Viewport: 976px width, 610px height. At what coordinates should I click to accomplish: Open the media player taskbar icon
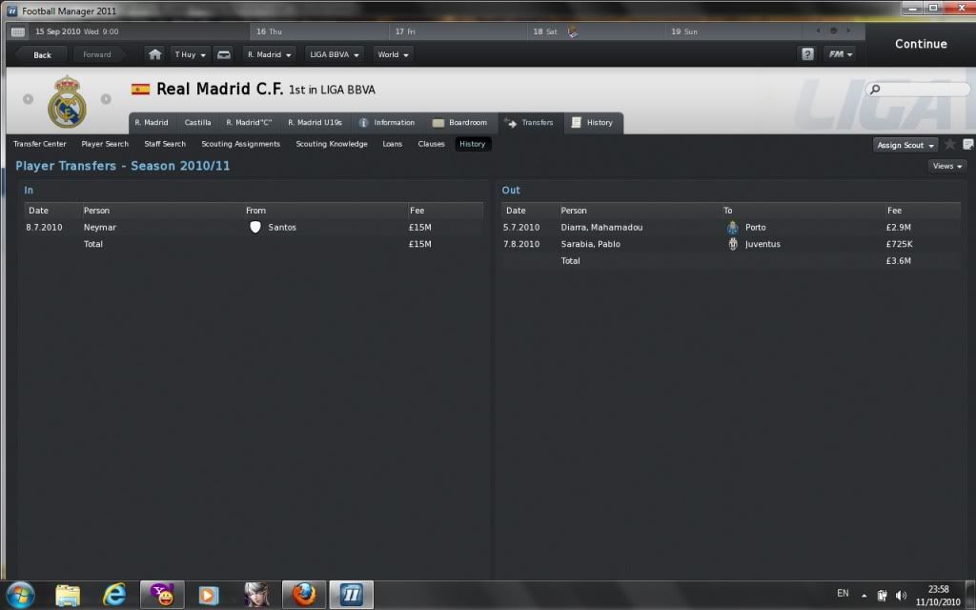pyautogui.click(x=209, y=596)
